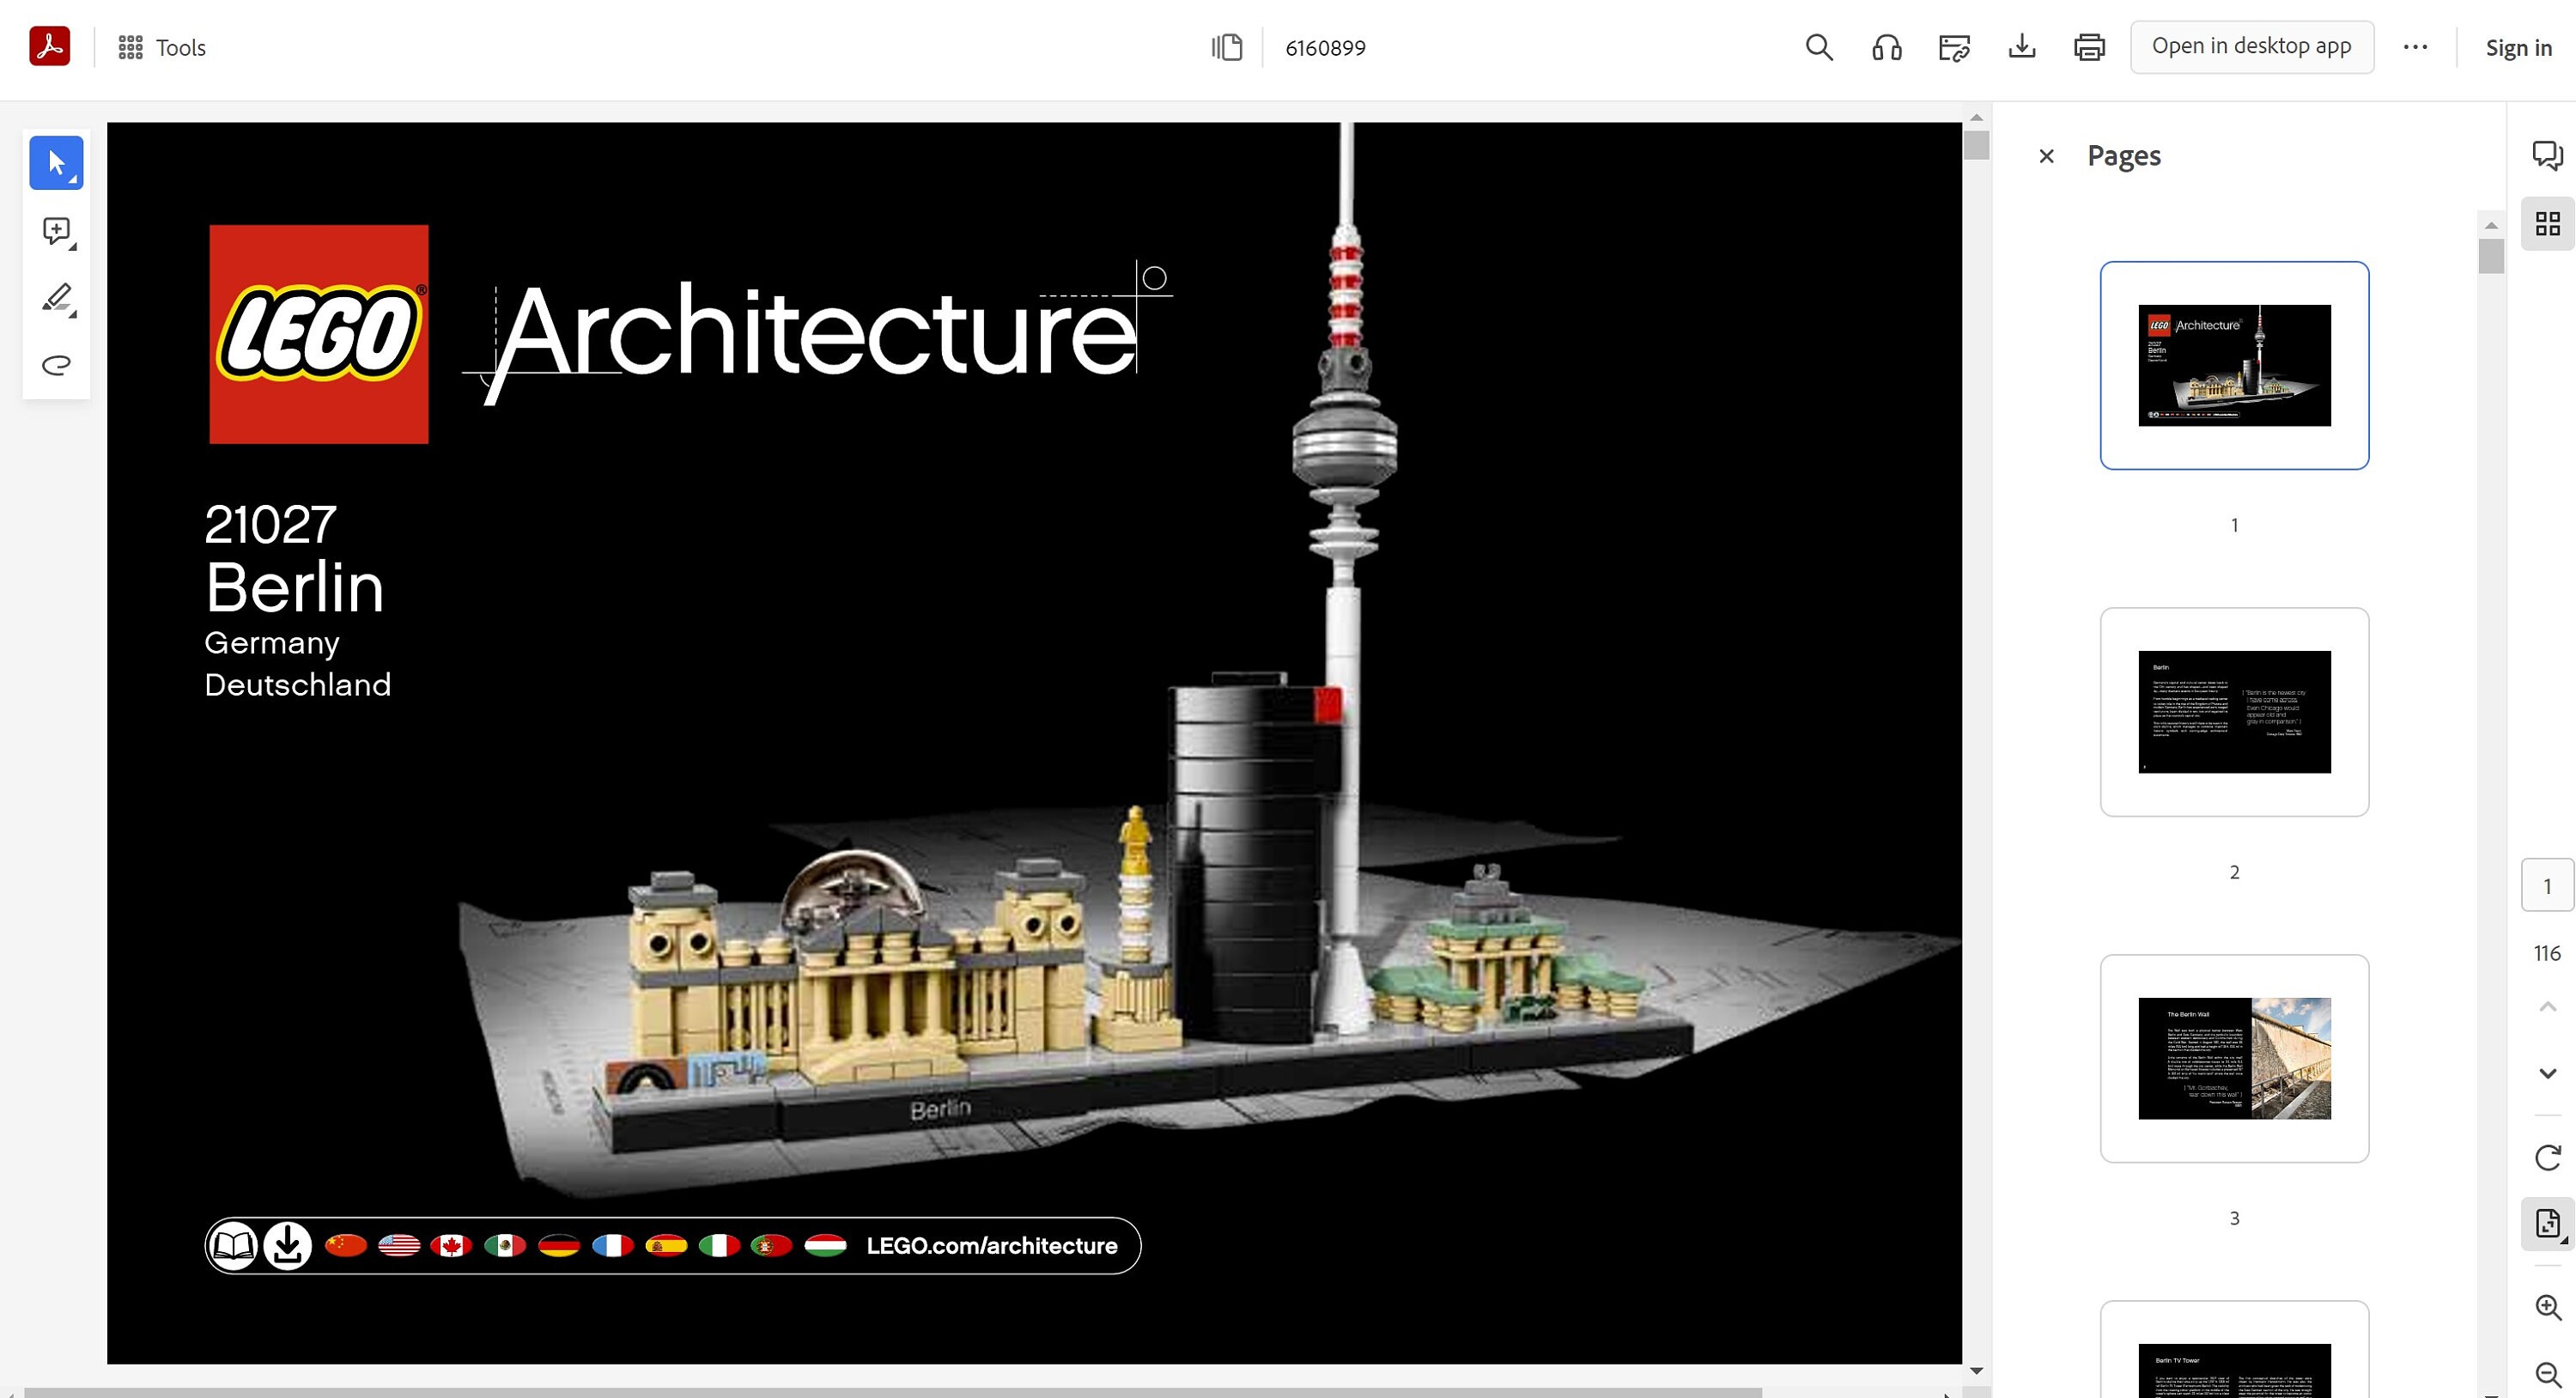The image size is (2576, 1398).
Task: Click the Deutschland text
Action: [298, 685]
